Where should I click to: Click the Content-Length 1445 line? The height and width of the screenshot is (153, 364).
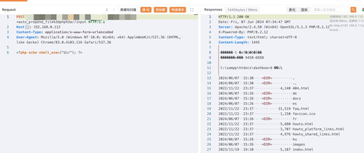[x=239, y=42]
